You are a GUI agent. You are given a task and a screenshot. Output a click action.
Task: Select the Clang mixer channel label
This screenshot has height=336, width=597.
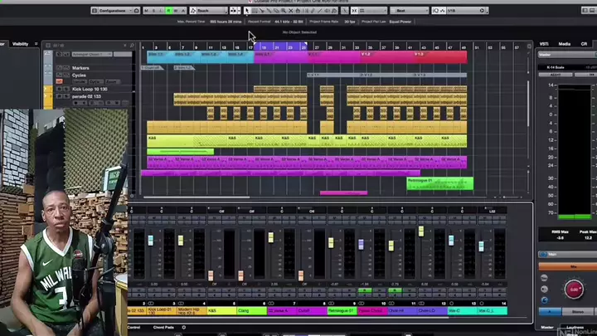point(244,311)
